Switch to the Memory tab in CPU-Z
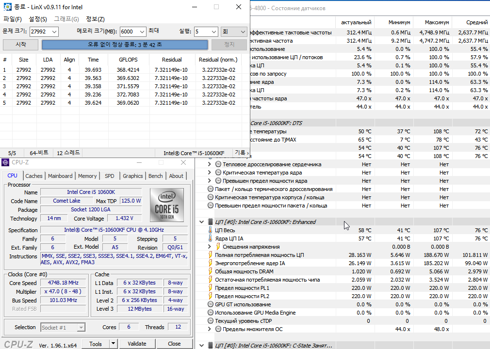The width and height of the screenshot is (490, 349). (x=87, y=176)
